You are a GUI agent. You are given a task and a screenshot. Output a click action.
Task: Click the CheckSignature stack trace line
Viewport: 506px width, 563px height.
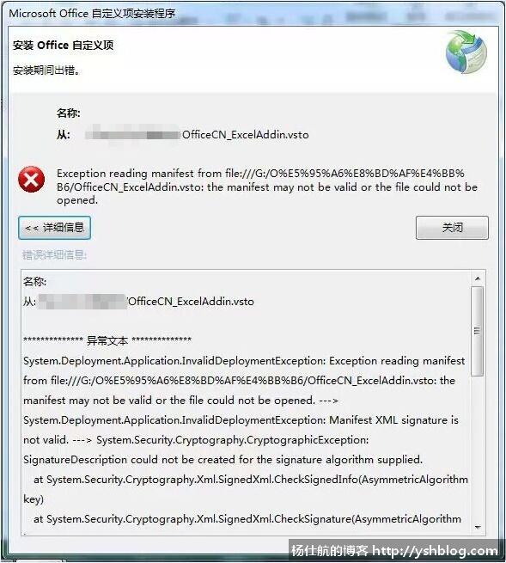click(247, 519)
